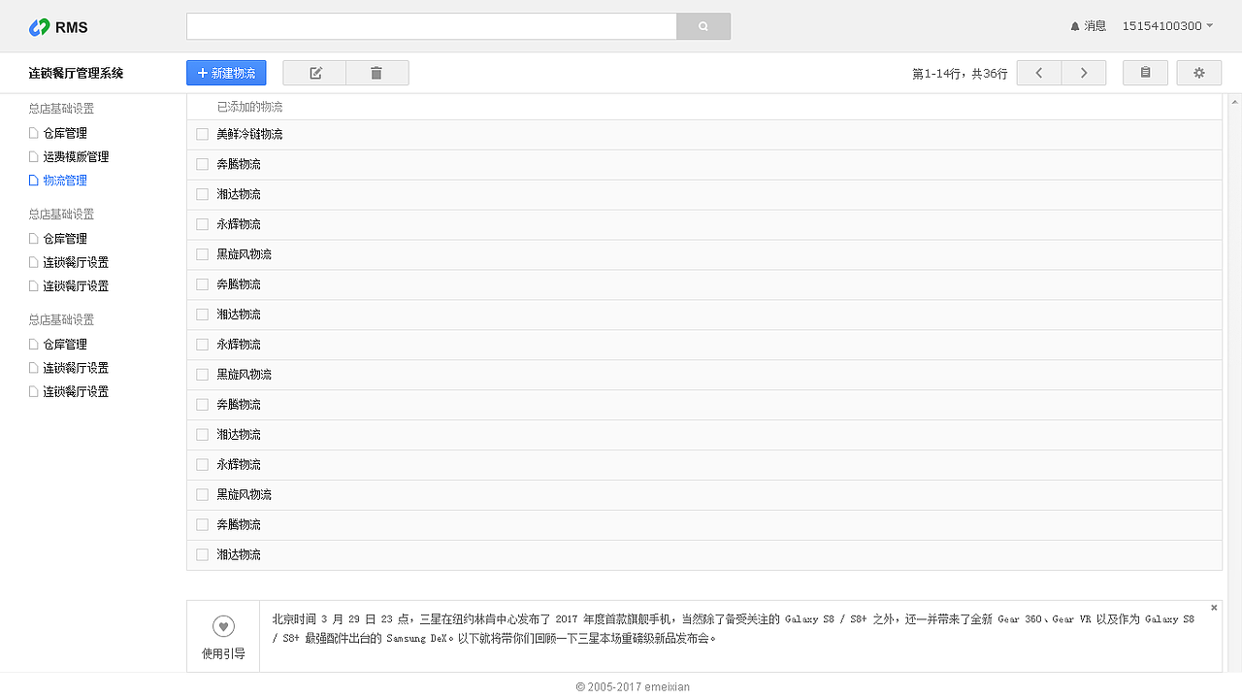The height and width of the screenshot is (699, 1242).
Task: Click the 第1-14行，共36行 pagination text
Action: [x=960, y=74]
